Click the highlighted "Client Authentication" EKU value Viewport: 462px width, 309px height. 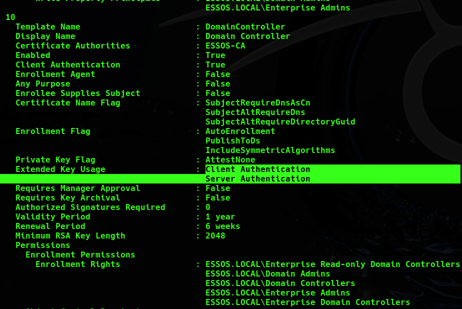point(257,169)
